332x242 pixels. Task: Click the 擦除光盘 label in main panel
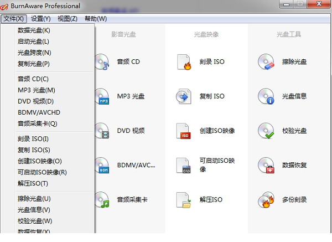click(x=294, y=61)
